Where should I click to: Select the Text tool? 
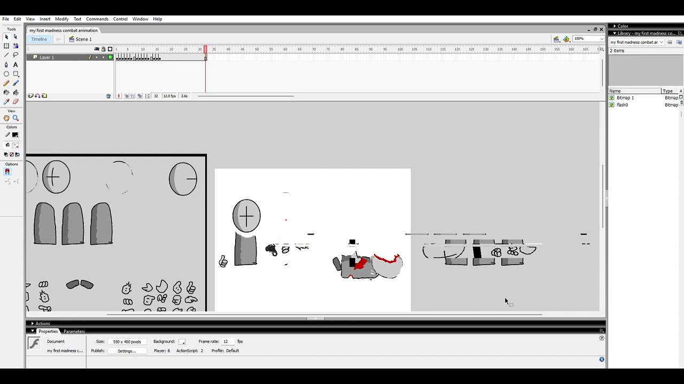coord(15,65)
